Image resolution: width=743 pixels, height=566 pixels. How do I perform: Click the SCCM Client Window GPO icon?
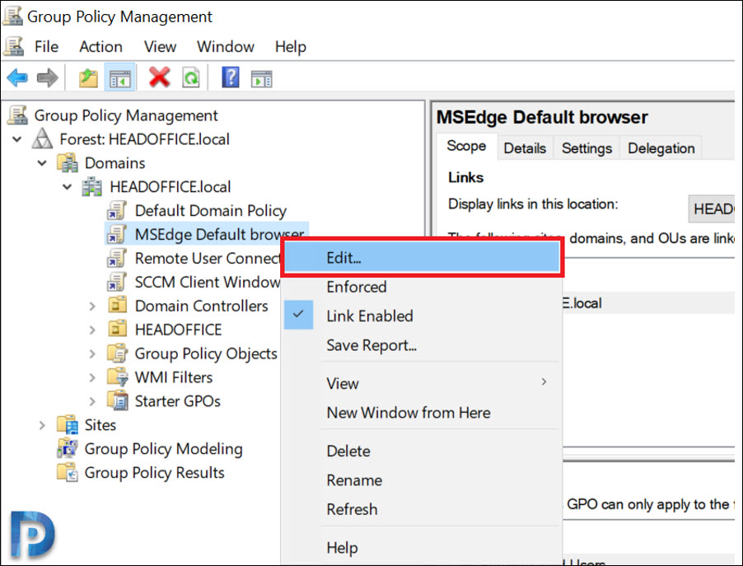[x=117, y=282]
